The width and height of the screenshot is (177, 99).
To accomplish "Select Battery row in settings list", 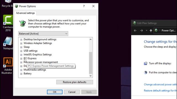I will click(x=28, y=74).
